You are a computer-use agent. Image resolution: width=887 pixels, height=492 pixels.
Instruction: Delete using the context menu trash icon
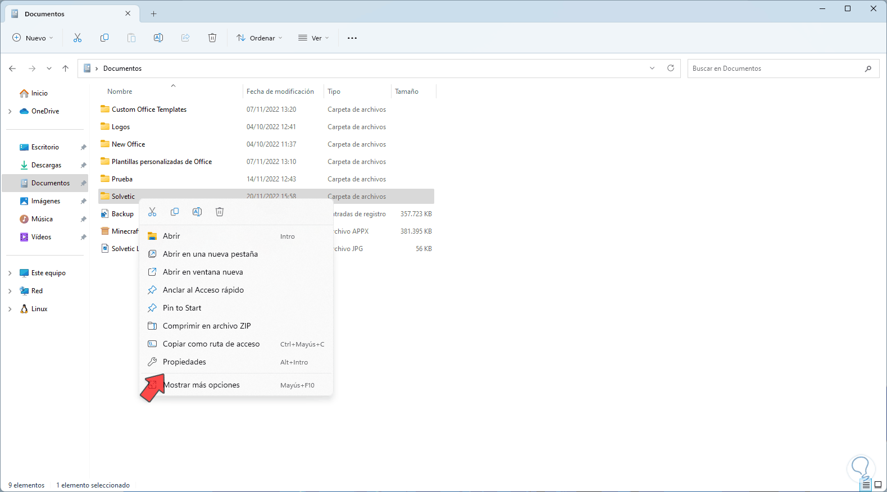point(220,212)
